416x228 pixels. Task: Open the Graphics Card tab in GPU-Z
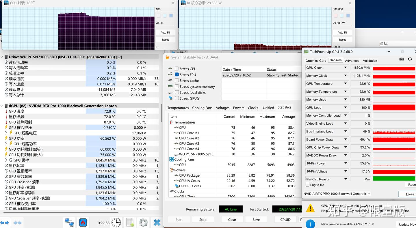[316, 61]
